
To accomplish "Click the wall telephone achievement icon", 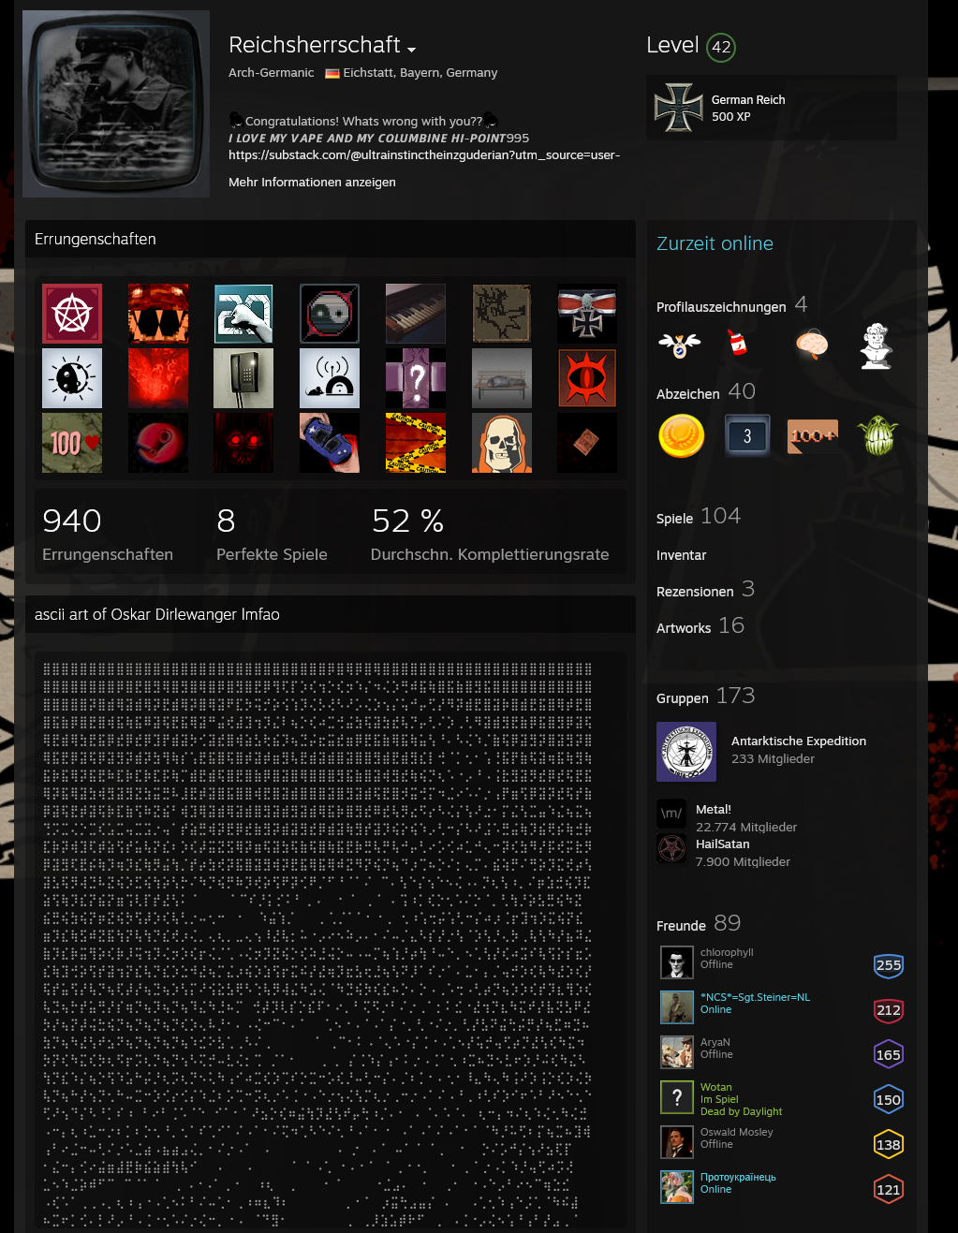I will pyautogui.click(x=243, y=378).
